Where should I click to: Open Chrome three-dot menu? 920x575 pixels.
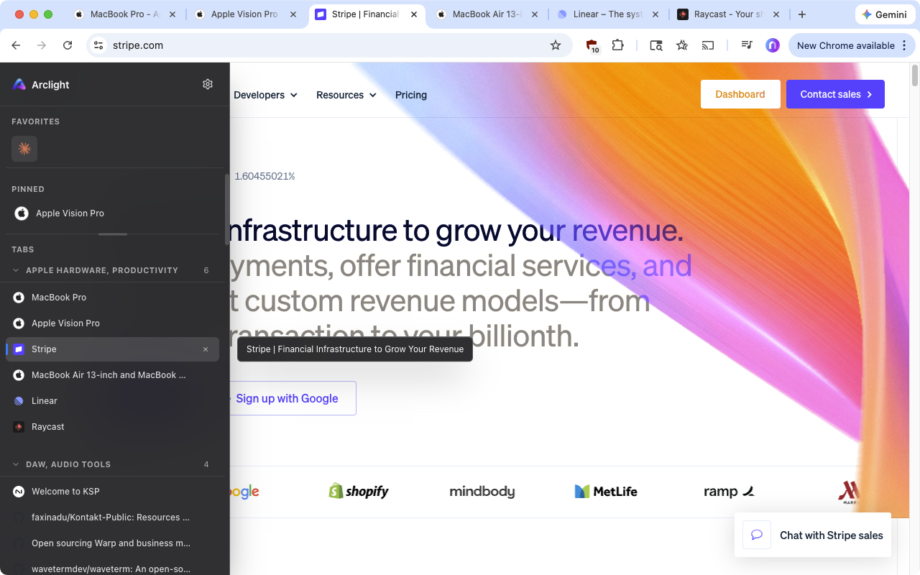point(904,45)
